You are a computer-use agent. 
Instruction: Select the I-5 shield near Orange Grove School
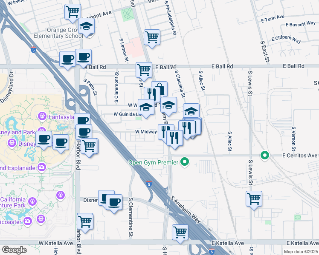pyautogui.click(x=34, y=50)
